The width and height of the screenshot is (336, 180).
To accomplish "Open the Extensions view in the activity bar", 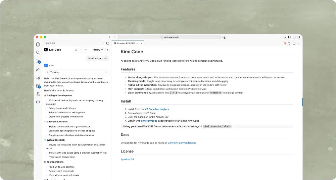I will point(38,86).
